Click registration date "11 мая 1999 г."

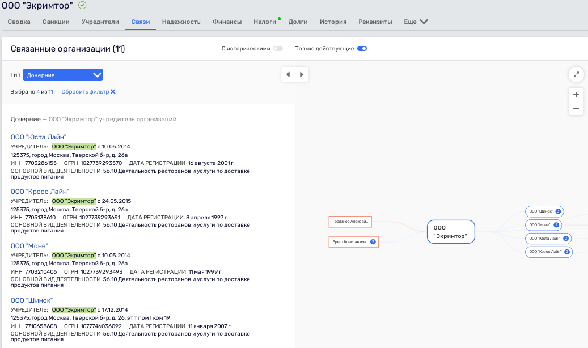[205, 272]
